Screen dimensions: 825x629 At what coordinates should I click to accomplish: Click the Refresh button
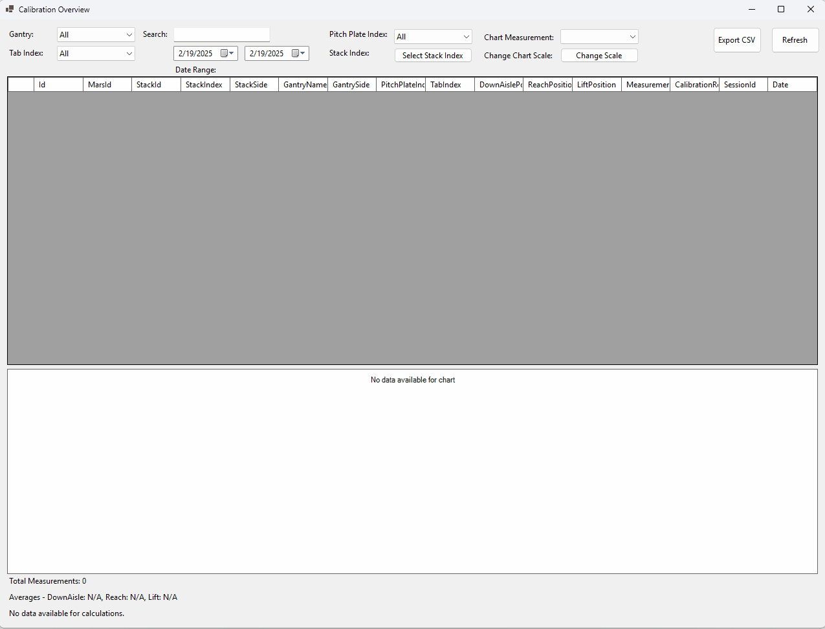(x=795, y=39)
